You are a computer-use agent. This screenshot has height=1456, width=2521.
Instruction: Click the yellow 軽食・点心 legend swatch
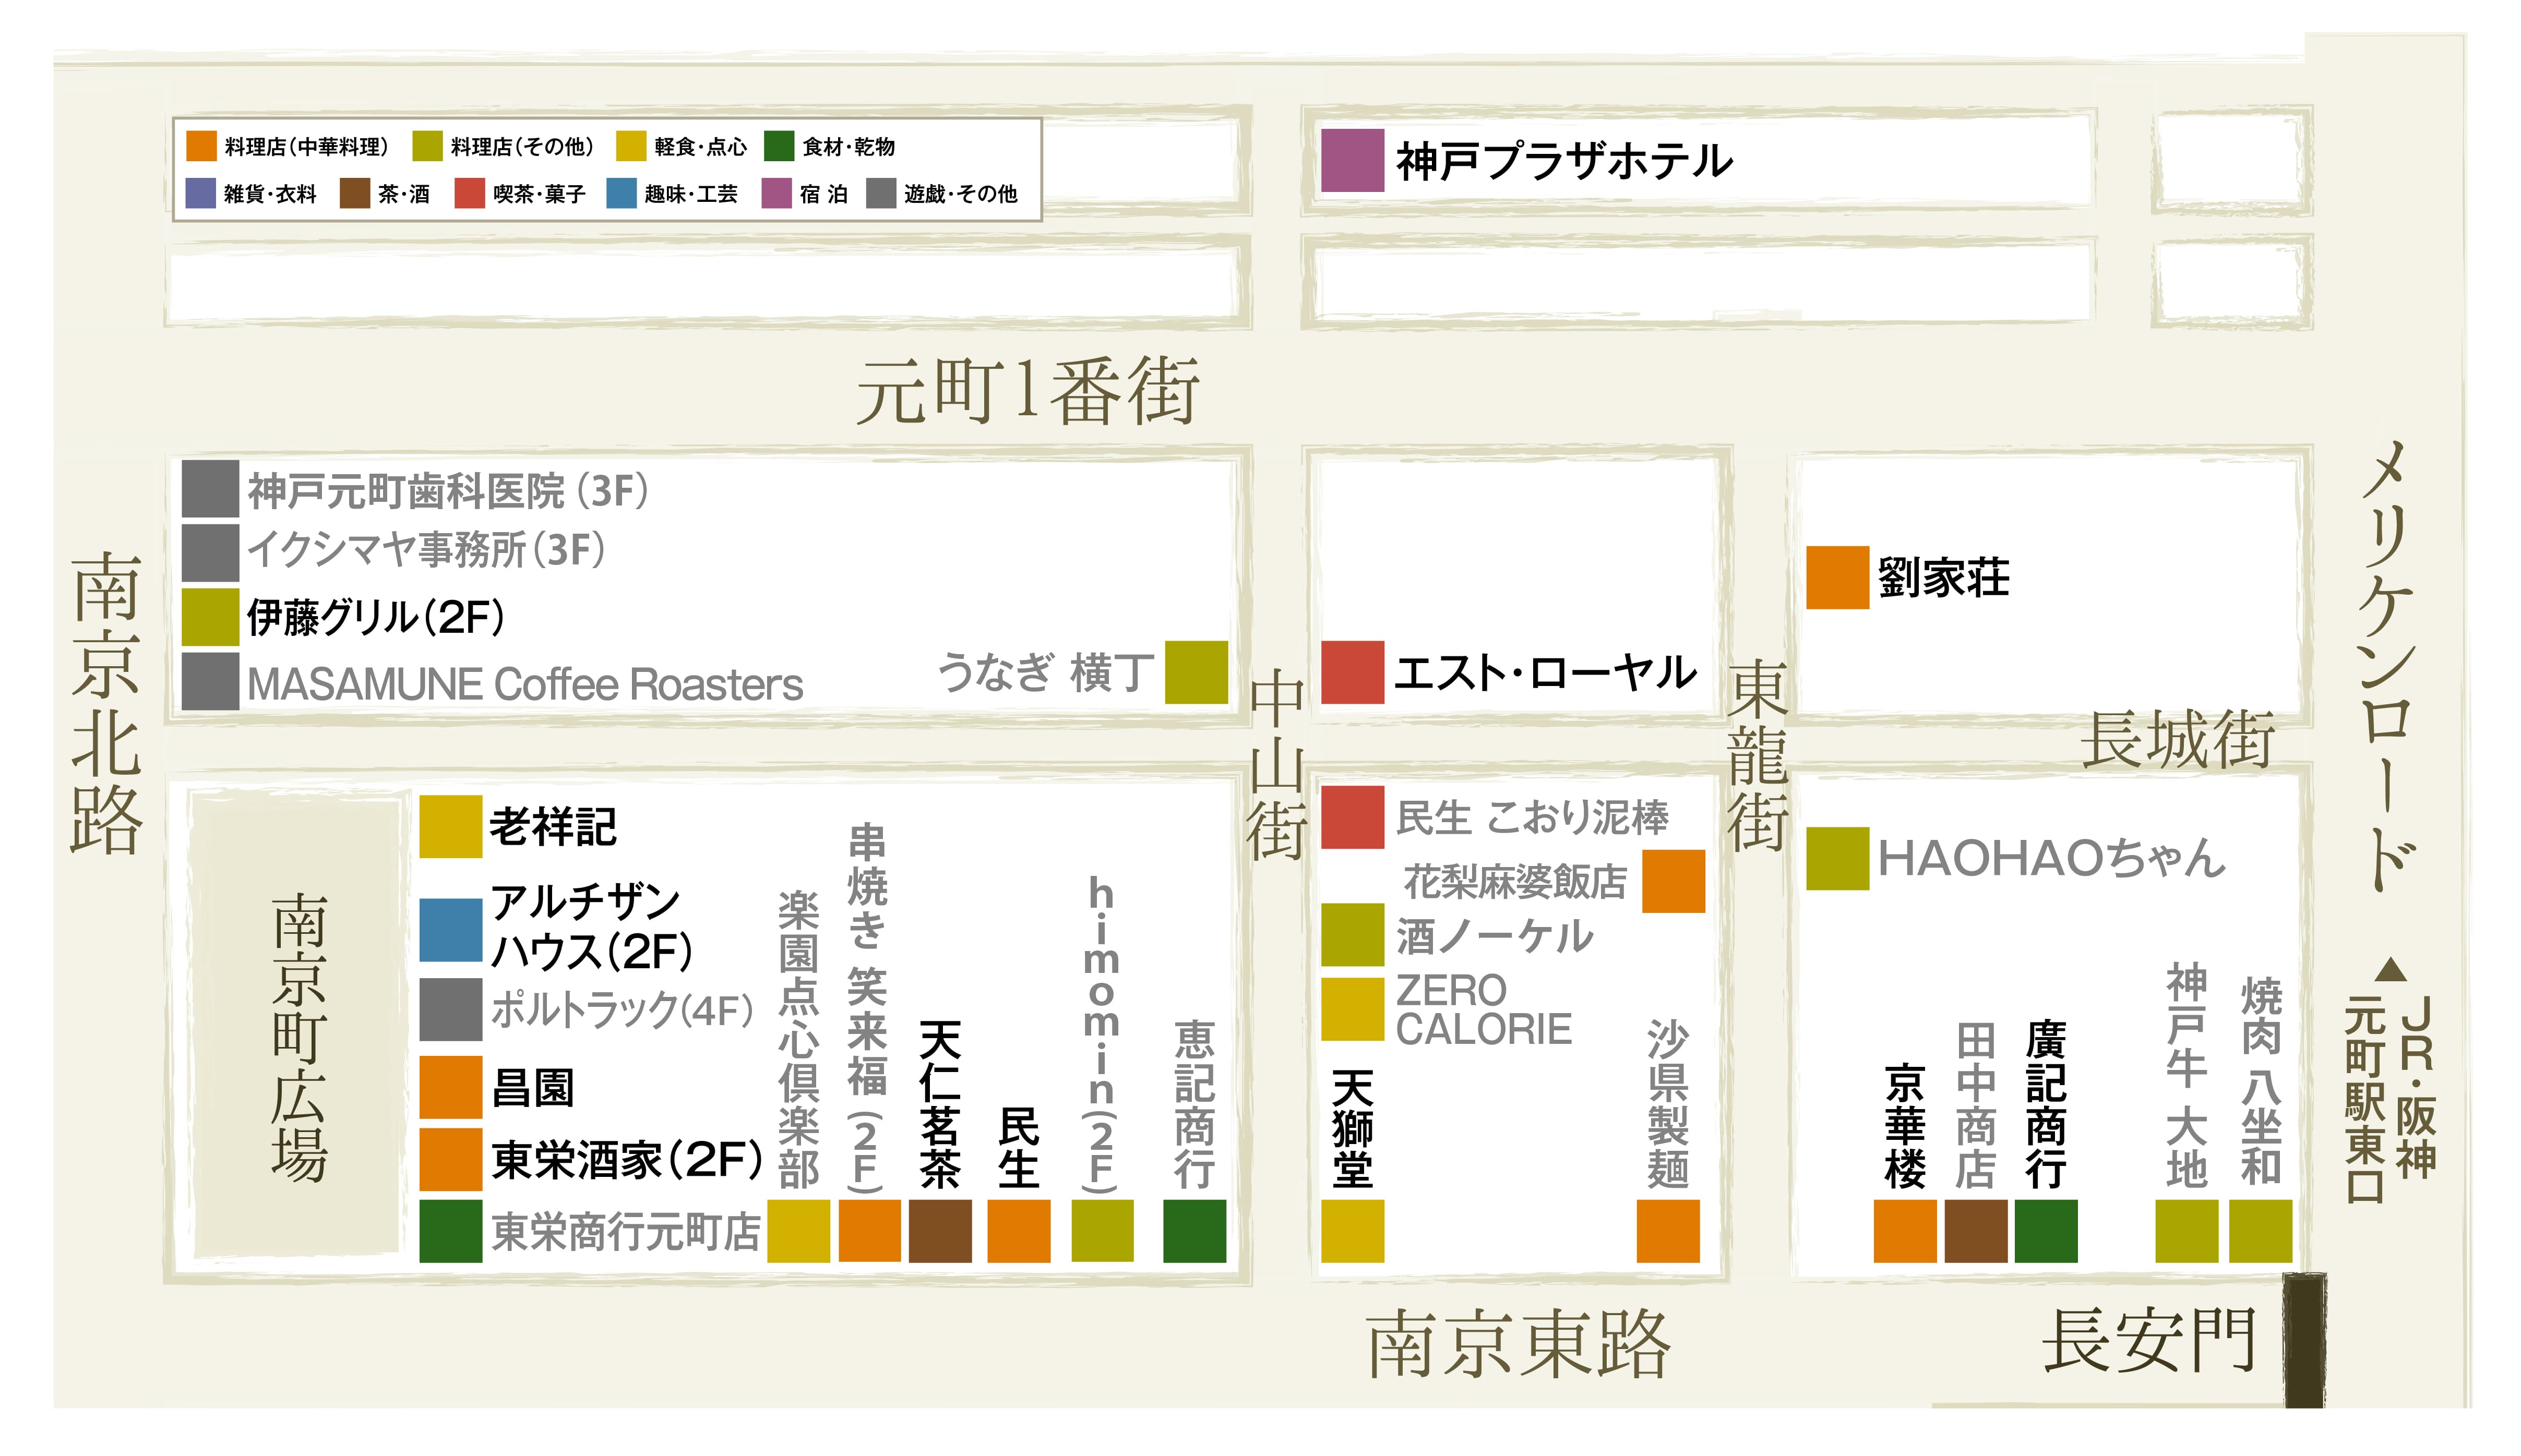(631, 145)
